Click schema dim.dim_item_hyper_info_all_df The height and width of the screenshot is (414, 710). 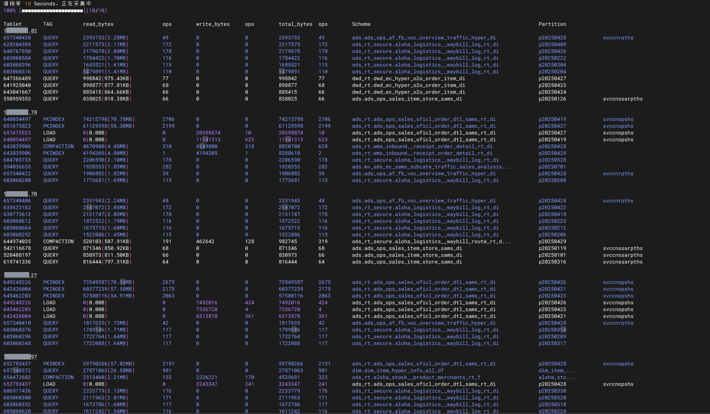coord(398,371)
